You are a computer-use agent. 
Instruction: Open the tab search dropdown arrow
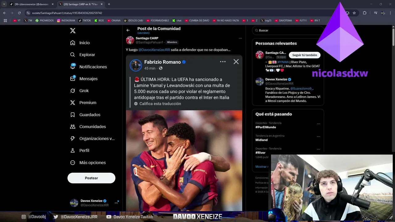[x=4, y=4]
